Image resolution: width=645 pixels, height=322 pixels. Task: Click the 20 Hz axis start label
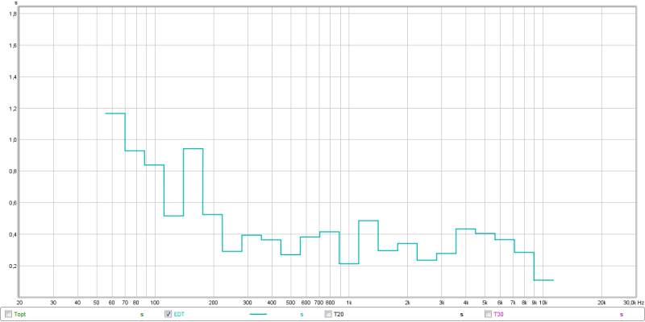[19, 303]
